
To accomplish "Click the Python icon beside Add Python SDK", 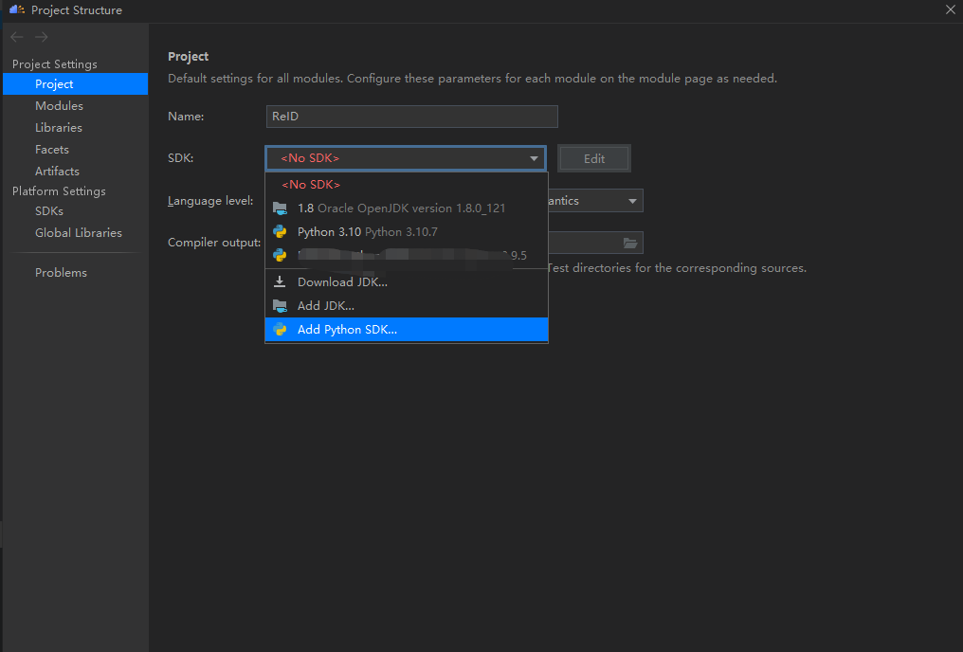I will point(280,330).
